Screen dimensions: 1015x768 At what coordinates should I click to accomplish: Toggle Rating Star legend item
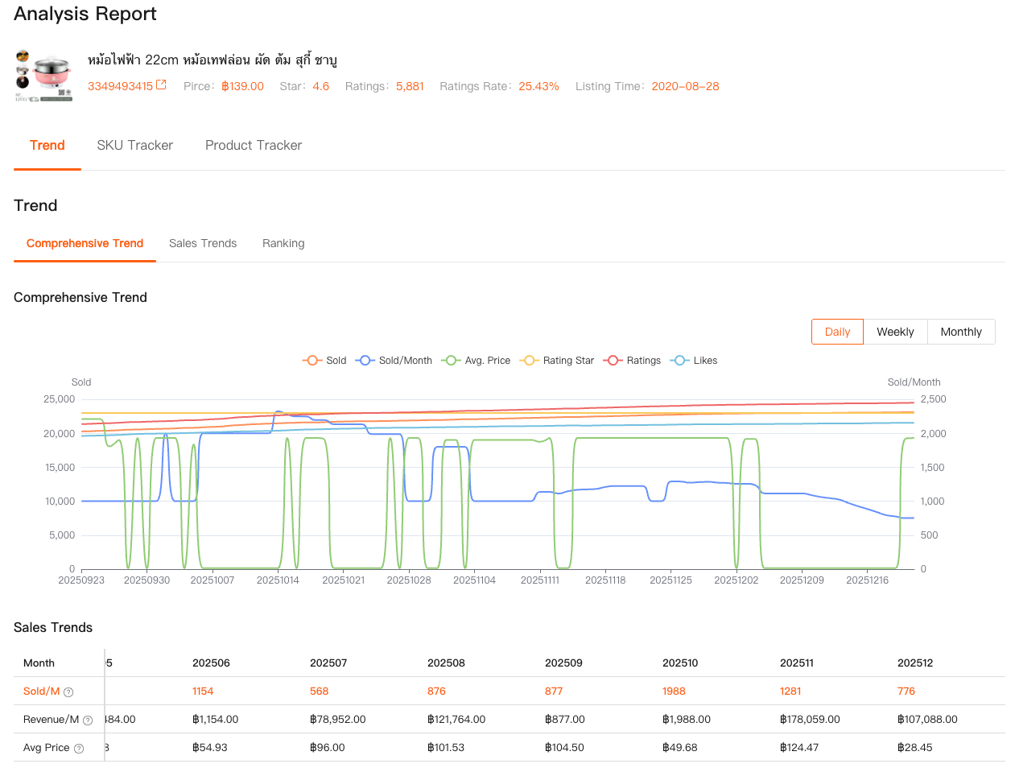[557, 361]
